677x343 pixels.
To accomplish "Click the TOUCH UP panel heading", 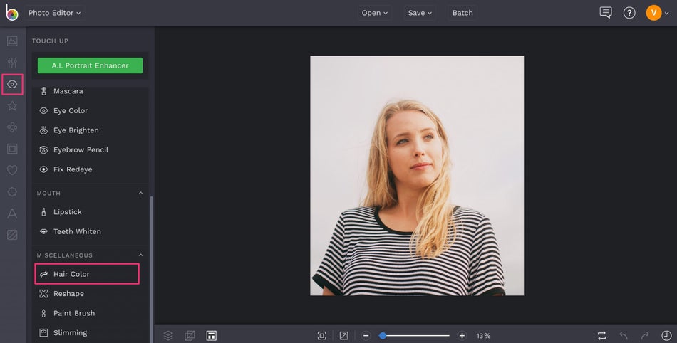I will click(x=50, y=41).
